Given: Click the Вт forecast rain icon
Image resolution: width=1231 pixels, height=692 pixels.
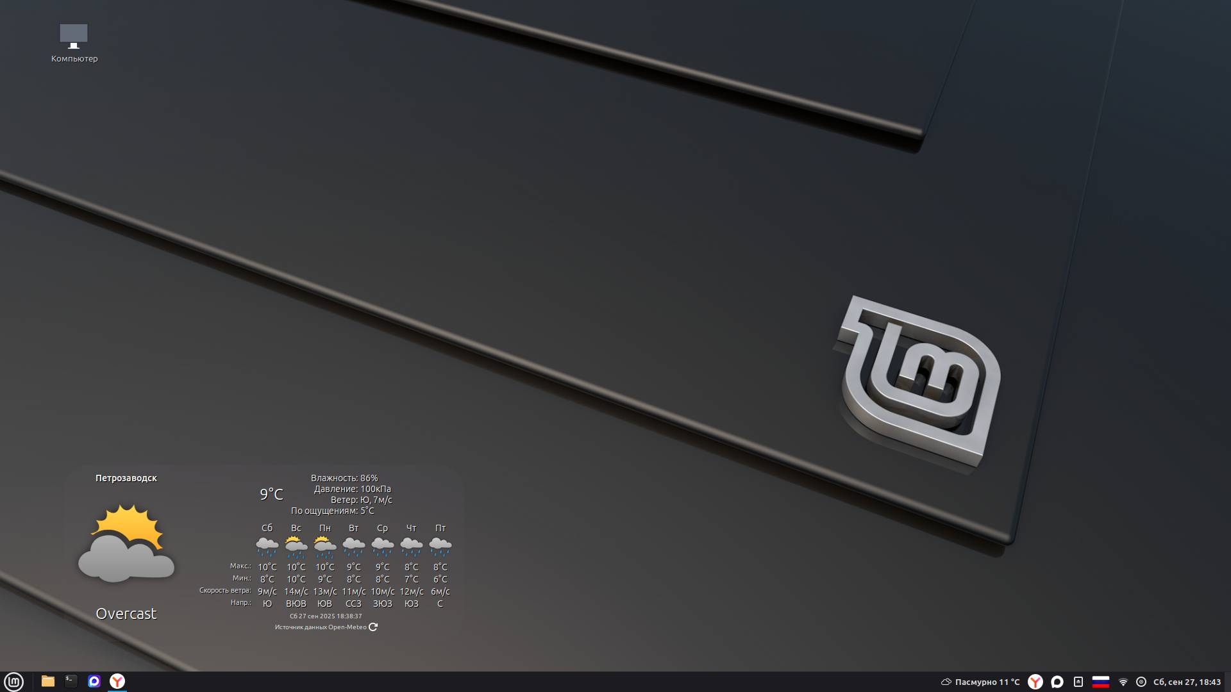Looking at the screenshot, I should (354, 547).
